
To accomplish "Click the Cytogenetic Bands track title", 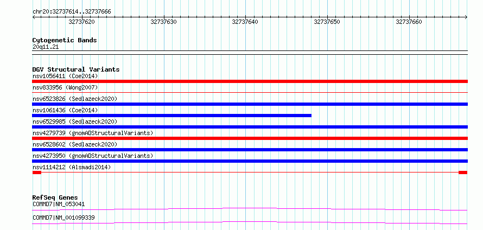I will (x=65, y=40).
